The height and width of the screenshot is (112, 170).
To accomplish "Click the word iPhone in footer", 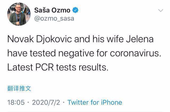I will (x=111, y=102).
